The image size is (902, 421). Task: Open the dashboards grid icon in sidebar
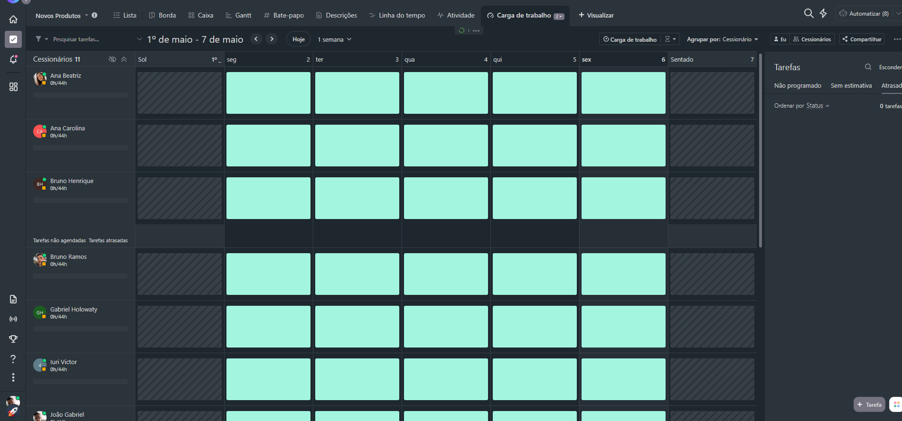click(13, 87)
